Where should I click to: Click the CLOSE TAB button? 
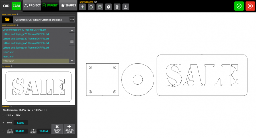point(57,129)
